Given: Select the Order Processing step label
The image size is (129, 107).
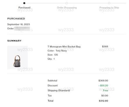Looking at the screenshot, I should [x=67, y=8].
